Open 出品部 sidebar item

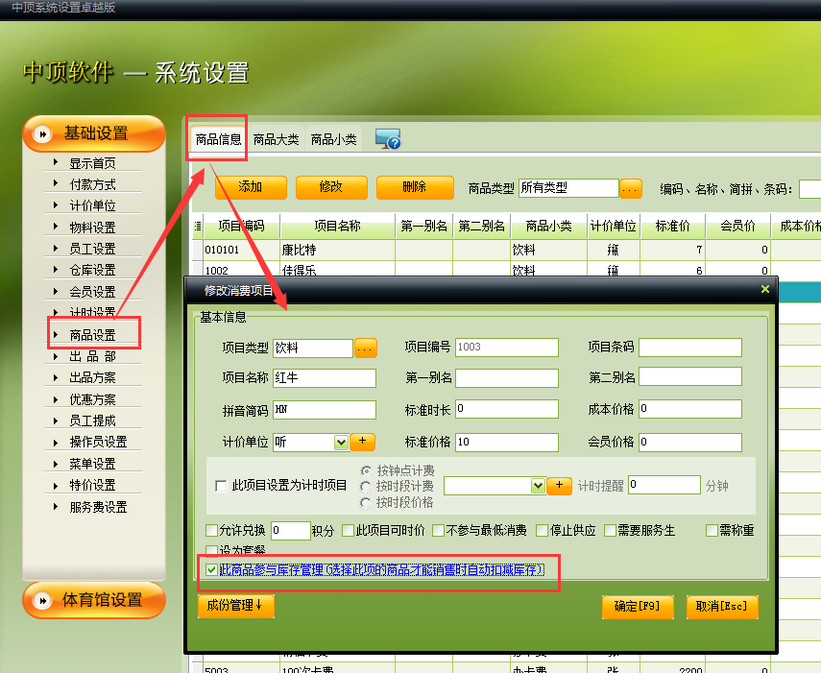tap(93, 356)
